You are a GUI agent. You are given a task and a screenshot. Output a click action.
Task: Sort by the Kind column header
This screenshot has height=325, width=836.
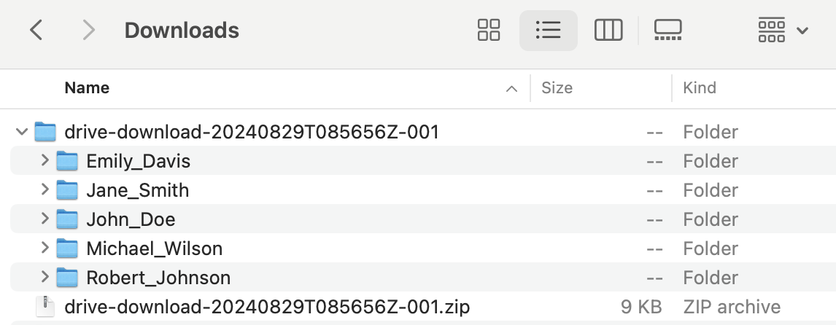pyautogui.click(x=699, y=88)
